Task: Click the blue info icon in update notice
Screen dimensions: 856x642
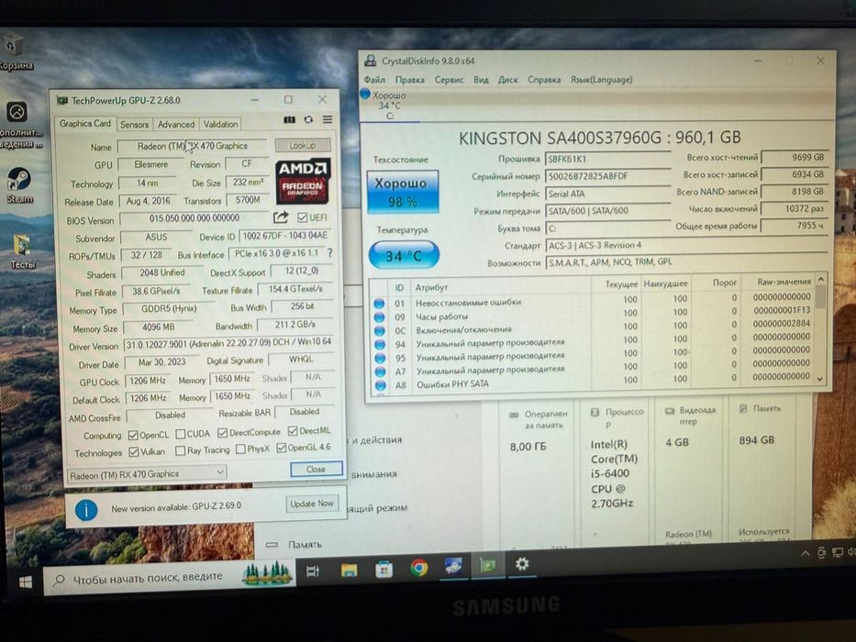Action: pos(86,510)
